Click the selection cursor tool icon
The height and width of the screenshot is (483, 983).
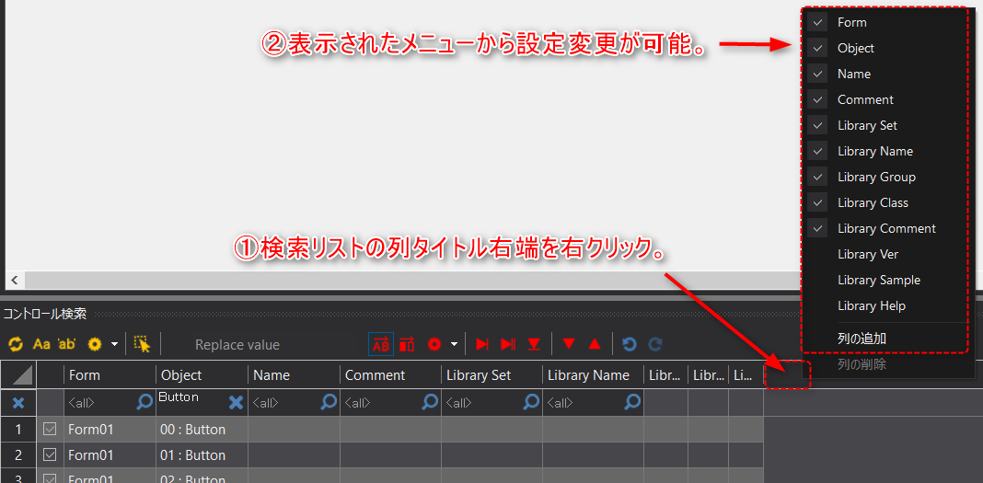[x=142, y=344]
